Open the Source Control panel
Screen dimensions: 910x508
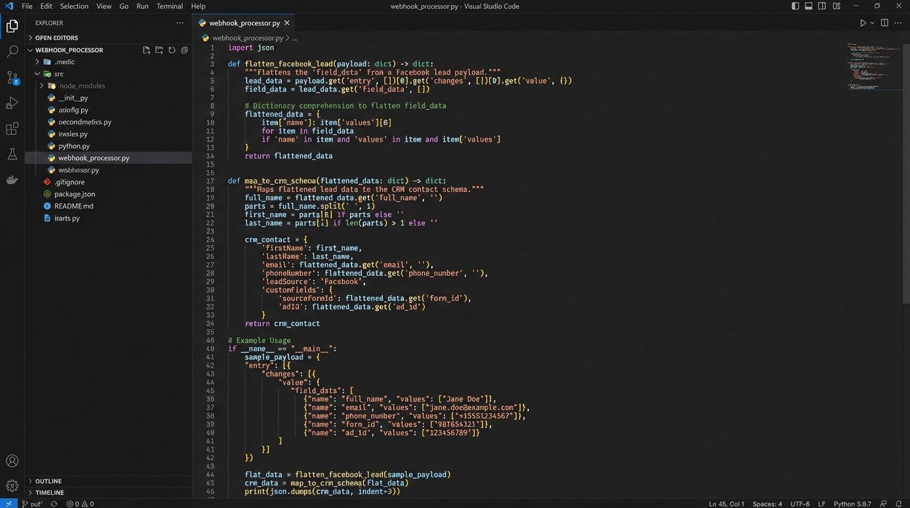click(x=12, y=77)
